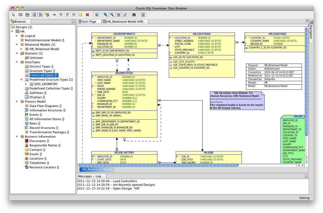Click the Emails envelope icon
323x213 pixels.
[x=27, y=154]
